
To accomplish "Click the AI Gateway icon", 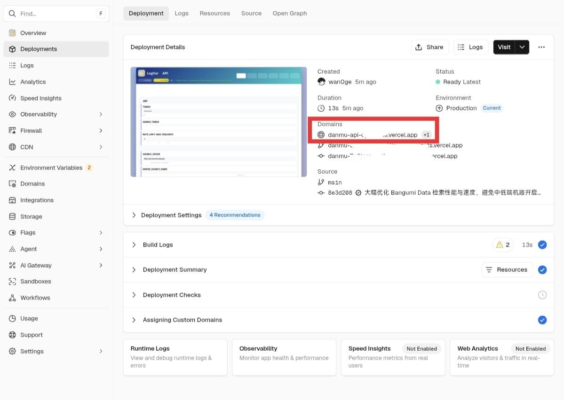I will (12, 265).
